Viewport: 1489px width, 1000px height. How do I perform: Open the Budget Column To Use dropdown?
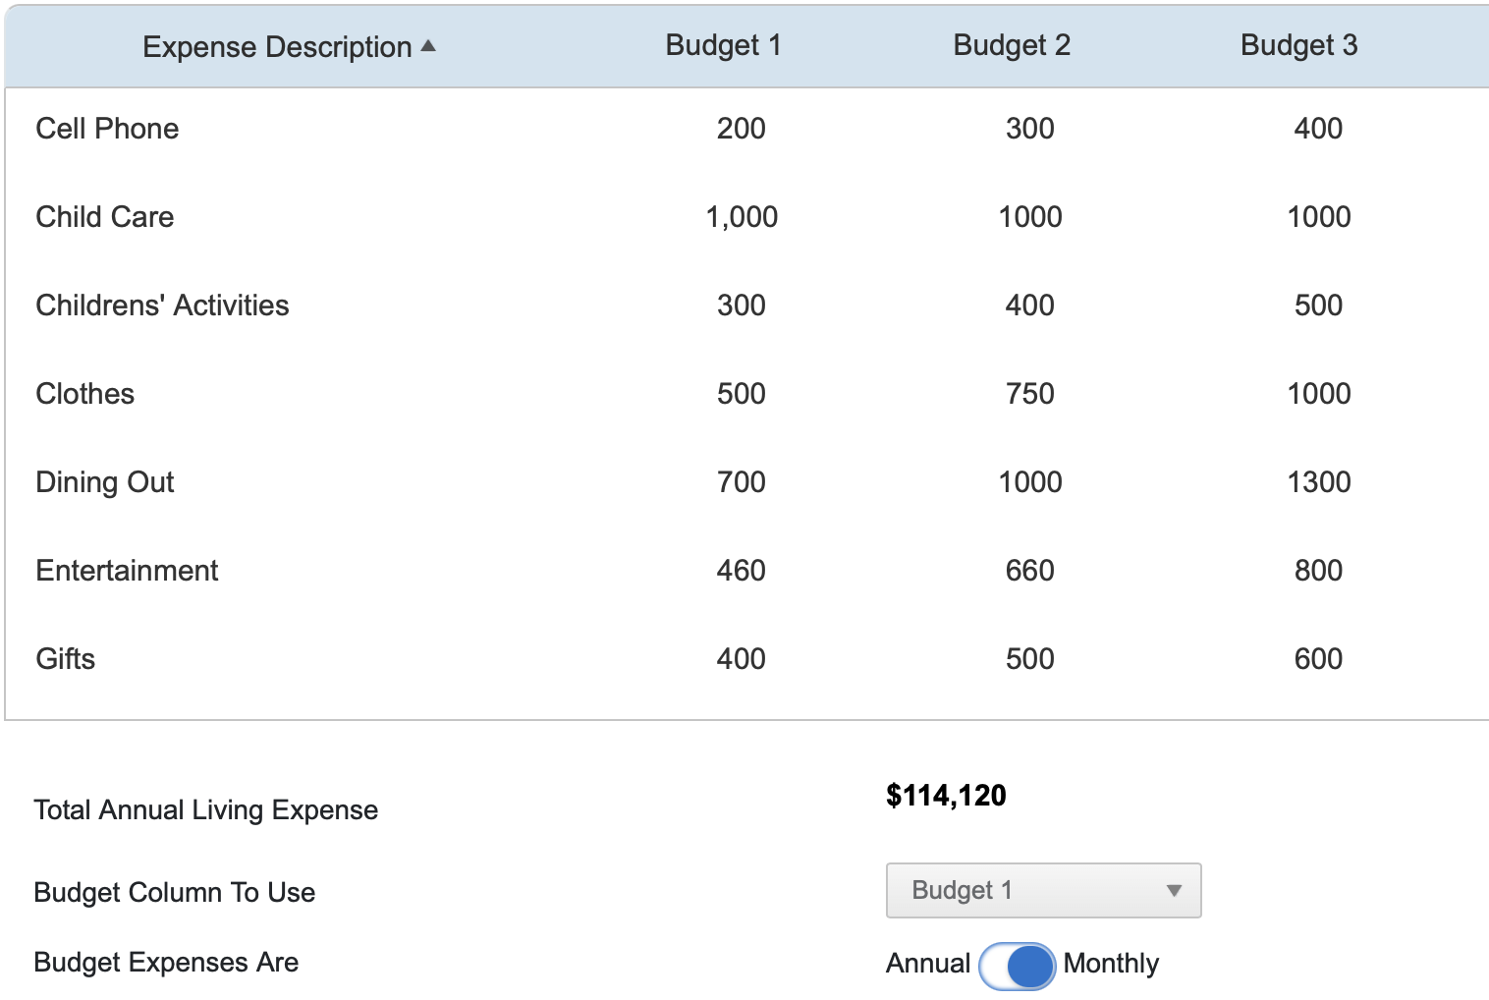point(1042,890)
